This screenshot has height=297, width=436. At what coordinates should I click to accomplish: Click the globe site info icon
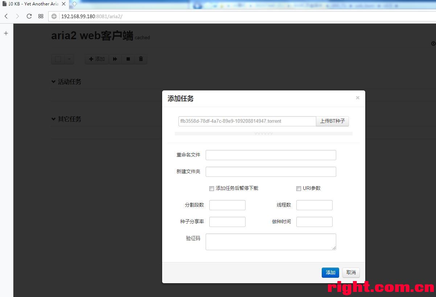[x=54, y=16]
